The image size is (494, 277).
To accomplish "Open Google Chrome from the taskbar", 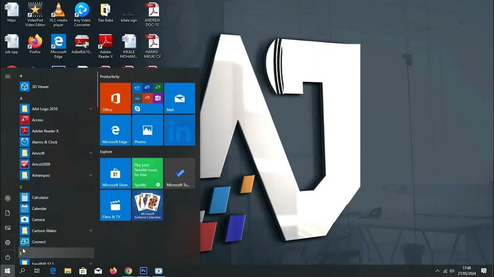I will coord(128,271).
